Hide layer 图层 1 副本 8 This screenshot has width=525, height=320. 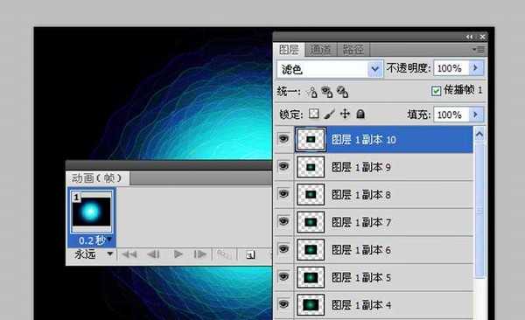[283, 194]
